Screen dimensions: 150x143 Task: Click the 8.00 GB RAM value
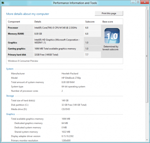(x=68, y=82)
